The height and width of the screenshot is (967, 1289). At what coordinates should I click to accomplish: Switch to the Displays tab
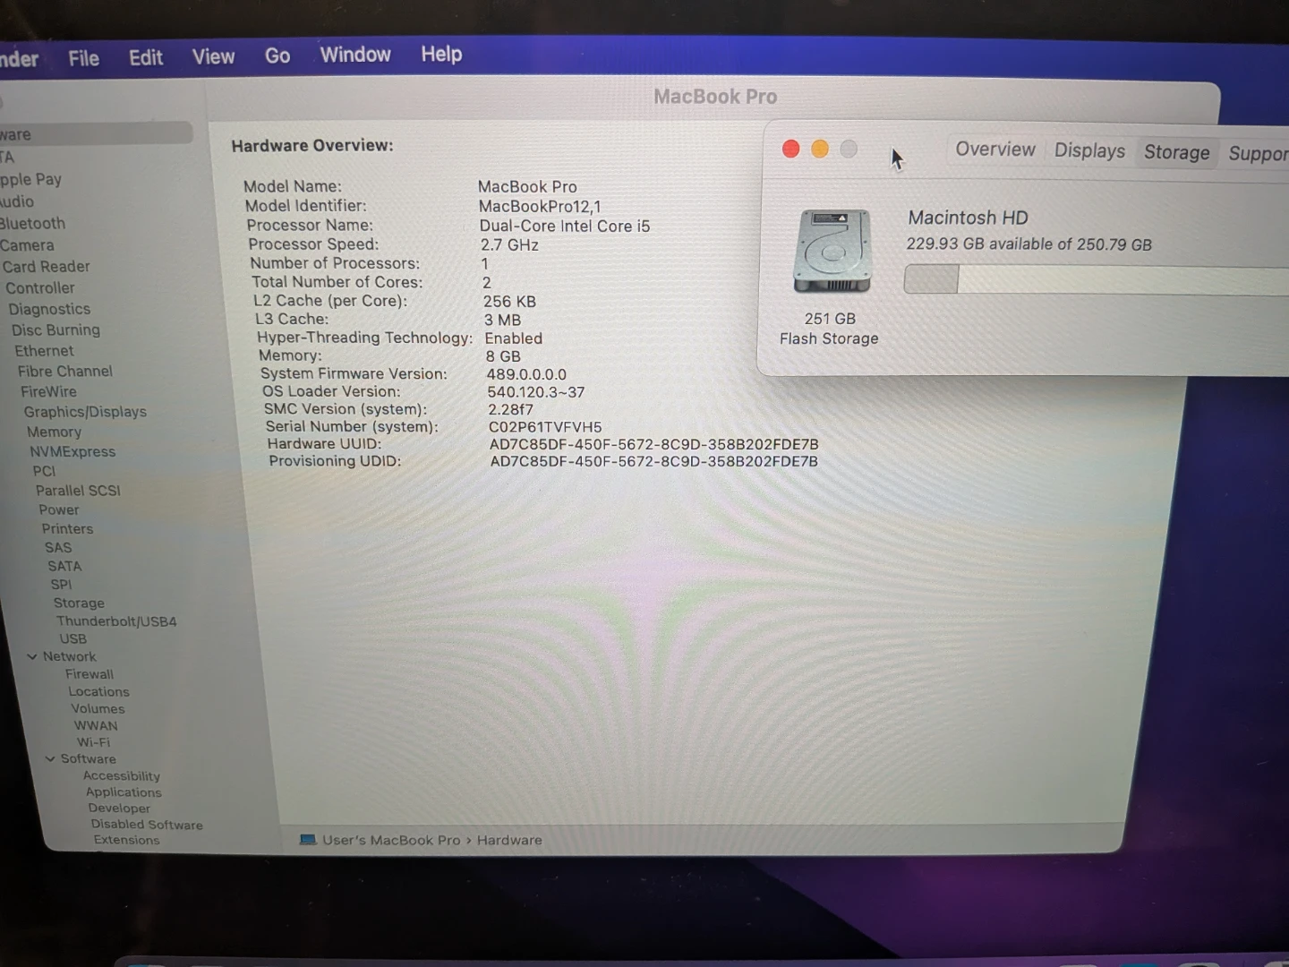(x=1089, y=150)
